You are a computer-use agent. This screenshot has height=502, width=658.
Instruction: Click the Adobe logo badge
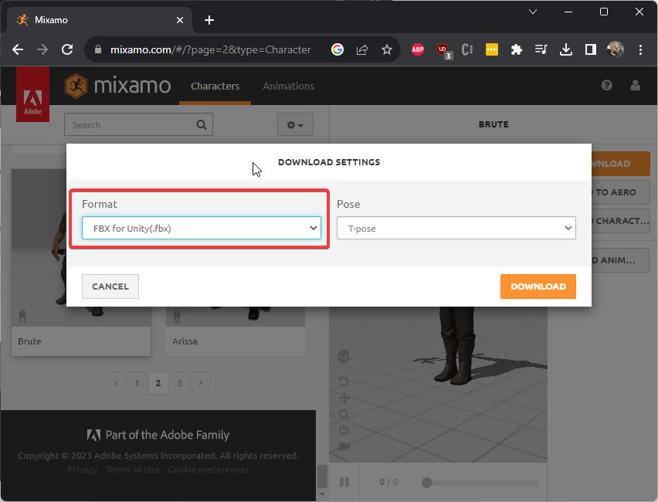point(32,94)
